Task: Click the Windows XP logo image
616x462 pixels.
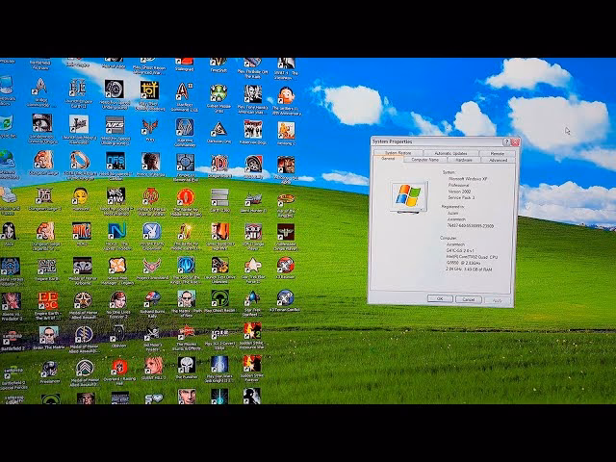Action: [x=408, y=196]
